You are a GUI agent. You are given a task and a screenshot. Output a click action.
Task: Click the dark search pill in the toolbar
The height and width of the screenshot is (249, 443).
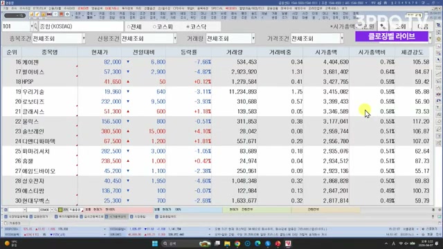(x=15, y=15)
